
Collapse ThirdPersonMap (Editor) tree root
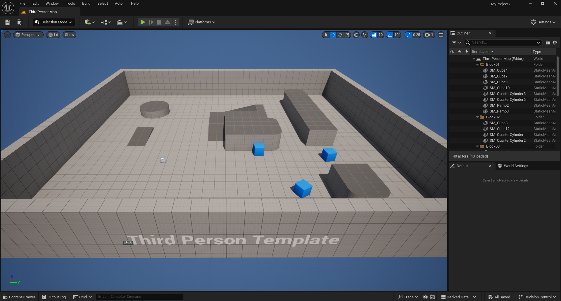(474, 59)
